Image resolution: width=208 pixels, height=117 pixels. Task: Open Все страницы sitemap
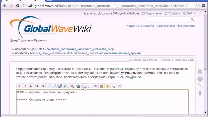coord(186,26)
